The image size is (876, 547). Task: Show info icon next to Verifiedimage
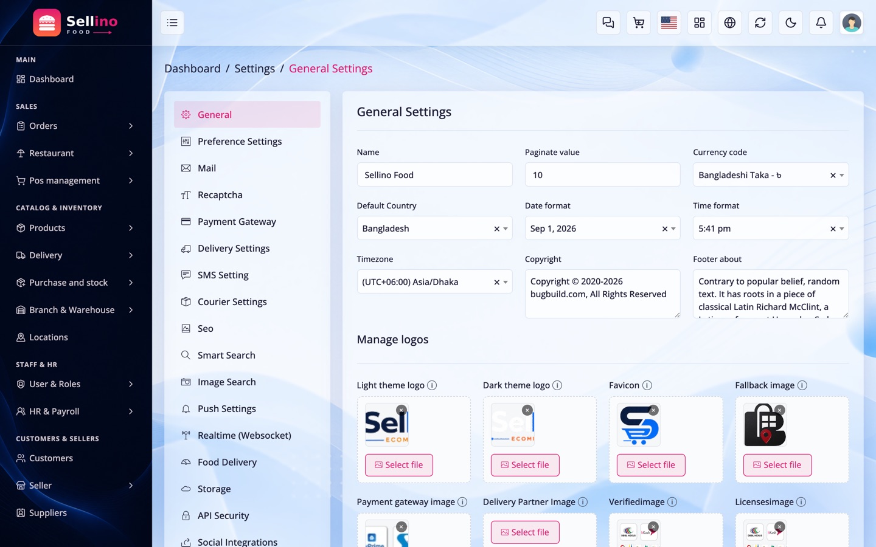pos(672,502)
